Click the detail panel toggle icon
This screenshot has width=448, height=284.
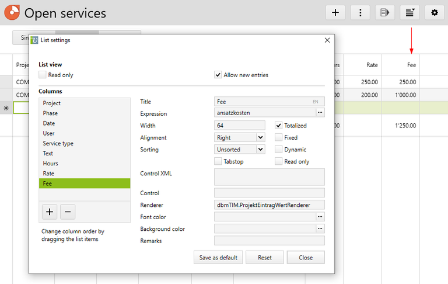[385, 13]
